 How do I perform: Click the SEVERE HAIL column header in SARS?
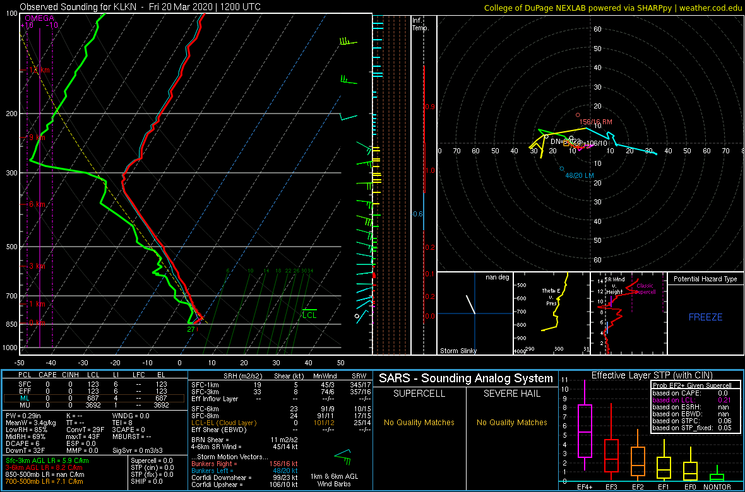click(512, 394)
